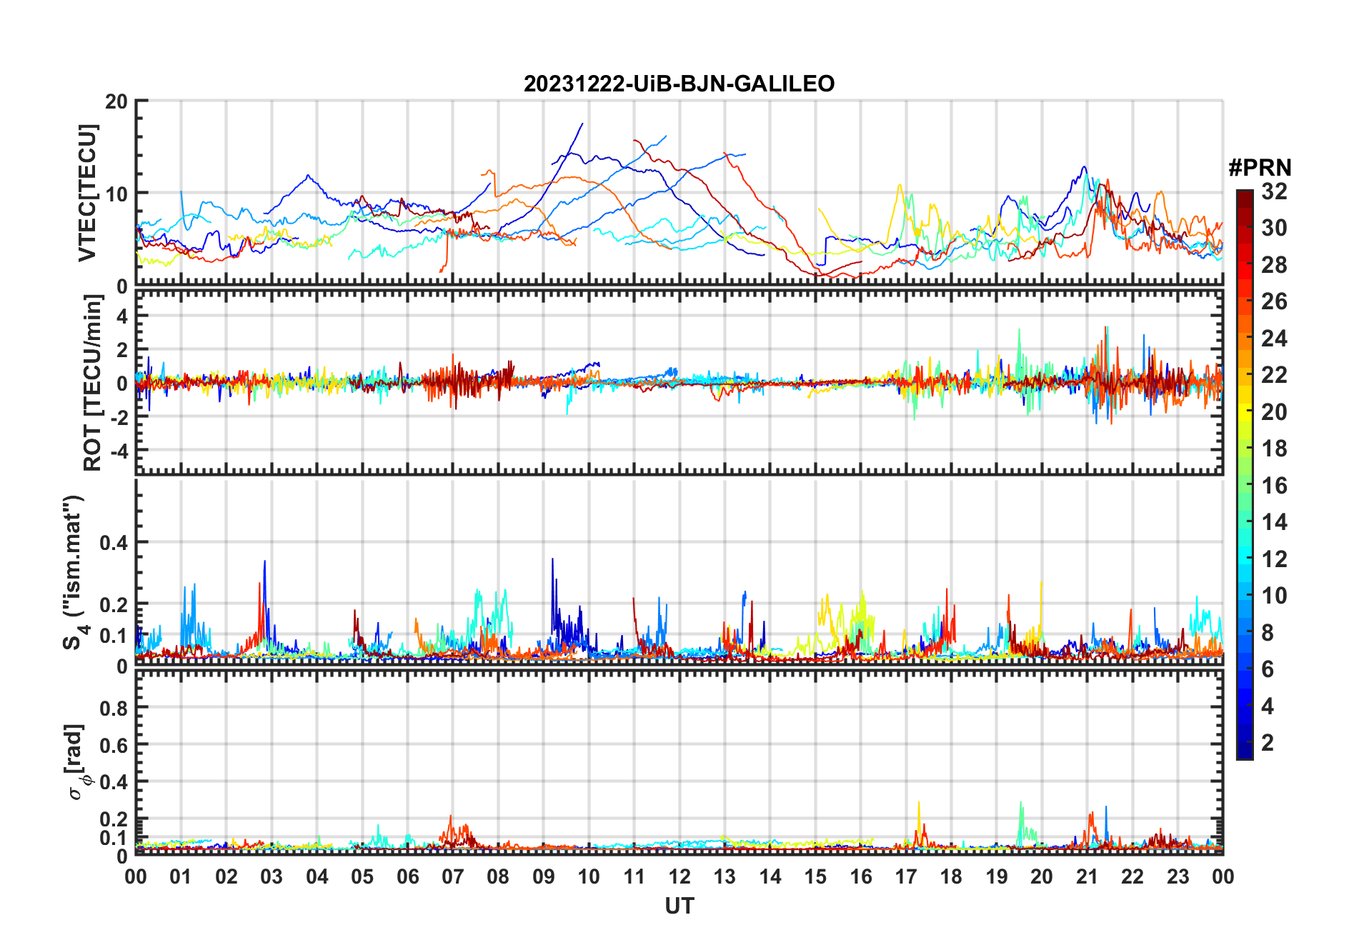
Task: Click the x-axis tick label 03
Action: (272, 876)
